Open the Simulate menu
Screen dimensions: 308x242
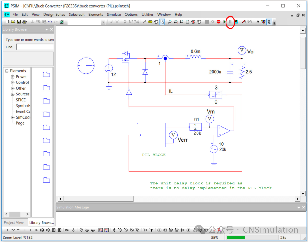pos(114,15)
